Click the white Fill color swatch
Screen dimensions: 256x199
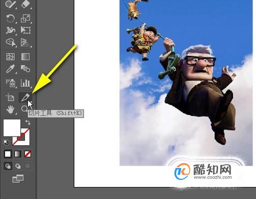[12, 128]
